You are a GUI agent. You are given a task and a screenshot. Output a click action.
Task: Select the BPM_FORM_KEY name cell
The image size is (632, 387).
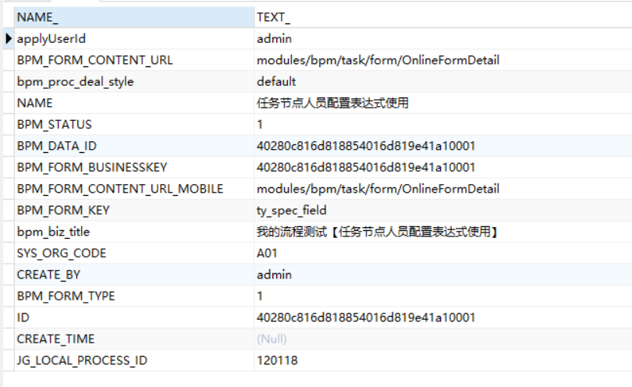(x=134, y=210)
